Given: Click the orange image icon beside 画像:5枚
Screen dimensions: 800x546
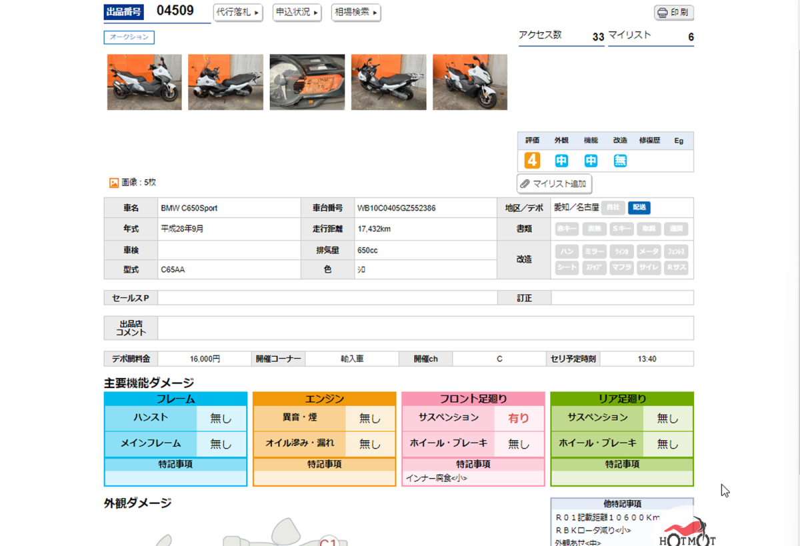Looking at the screenshot, I should (x=114, y=183).
